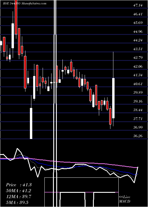148x207 pixels.
Task: Click the BSE 544185 MunafaSutra.com title
Action: [x=25, y=4]
